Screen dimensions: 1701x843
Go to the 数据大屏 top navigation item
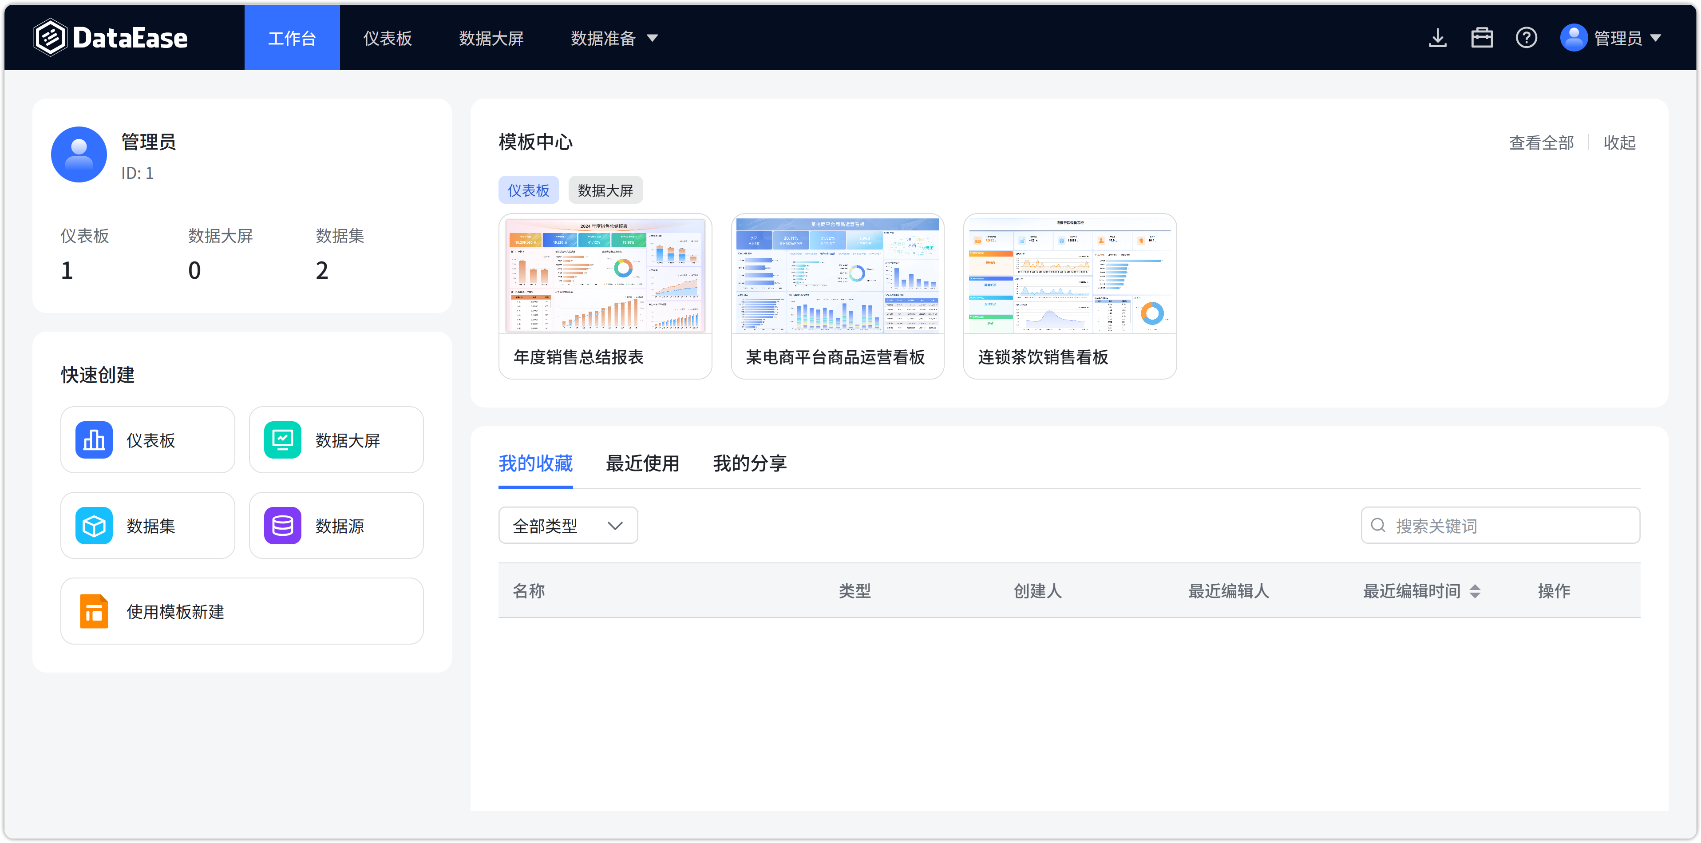(491, 38)
